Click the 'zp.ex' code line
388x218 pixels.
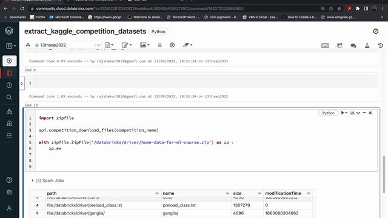click(x=55, y=148)
